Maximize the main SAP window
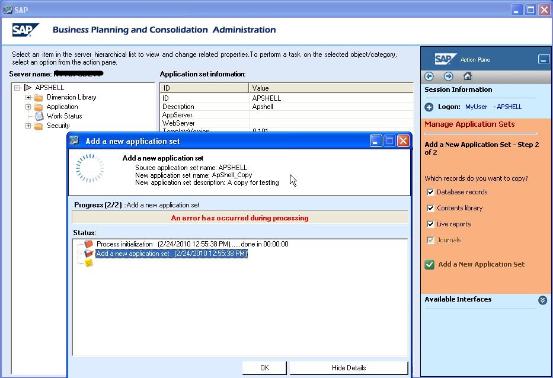This screenshot has width=553, height=378. click(x=530, y=10)
